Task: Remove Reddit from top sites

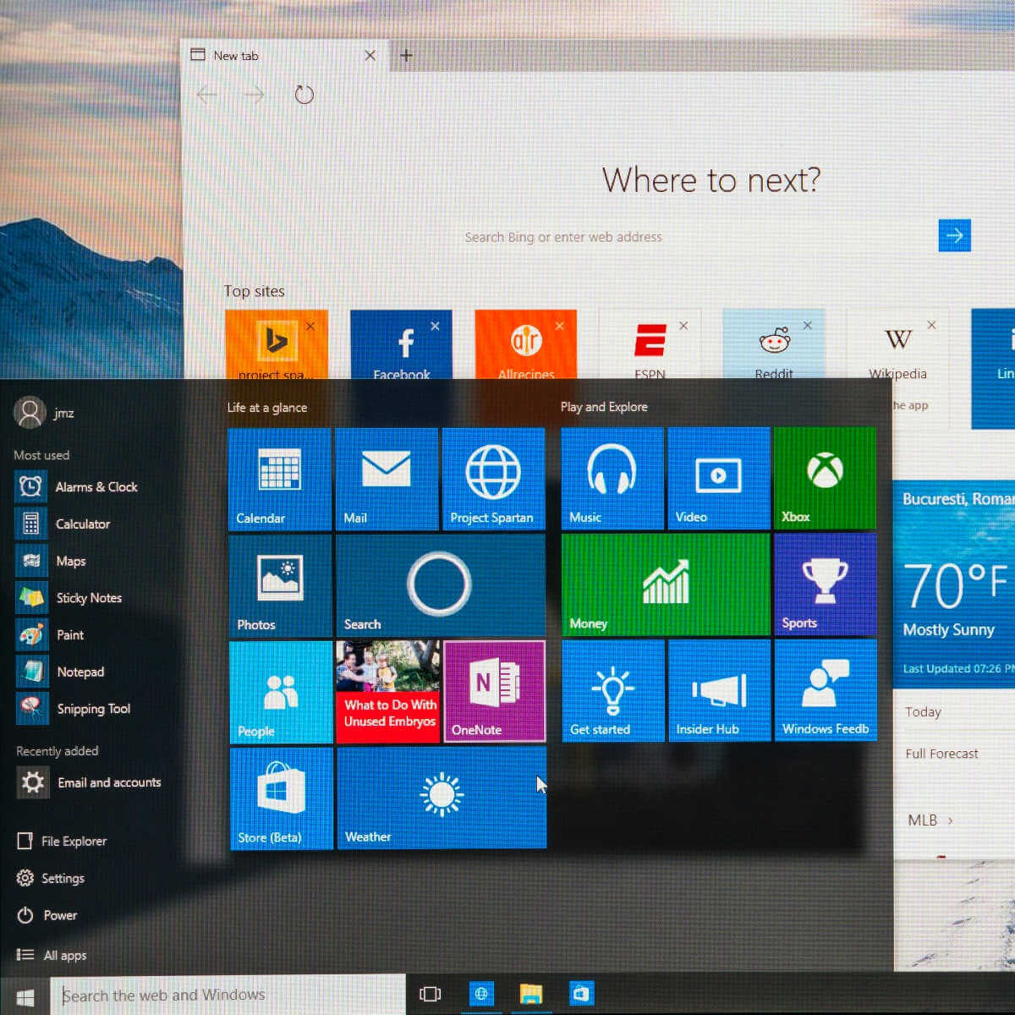Action: pos(808,326)
